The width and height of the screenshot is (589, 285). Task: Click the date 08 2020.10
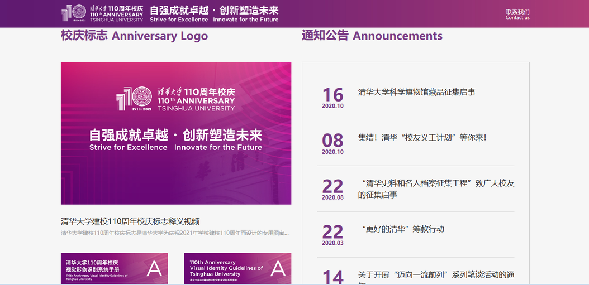click(332, 144)
